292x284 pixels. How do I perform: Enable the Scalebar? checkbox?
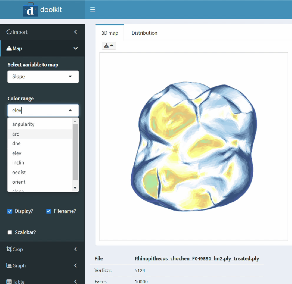(x=10, y=232)
